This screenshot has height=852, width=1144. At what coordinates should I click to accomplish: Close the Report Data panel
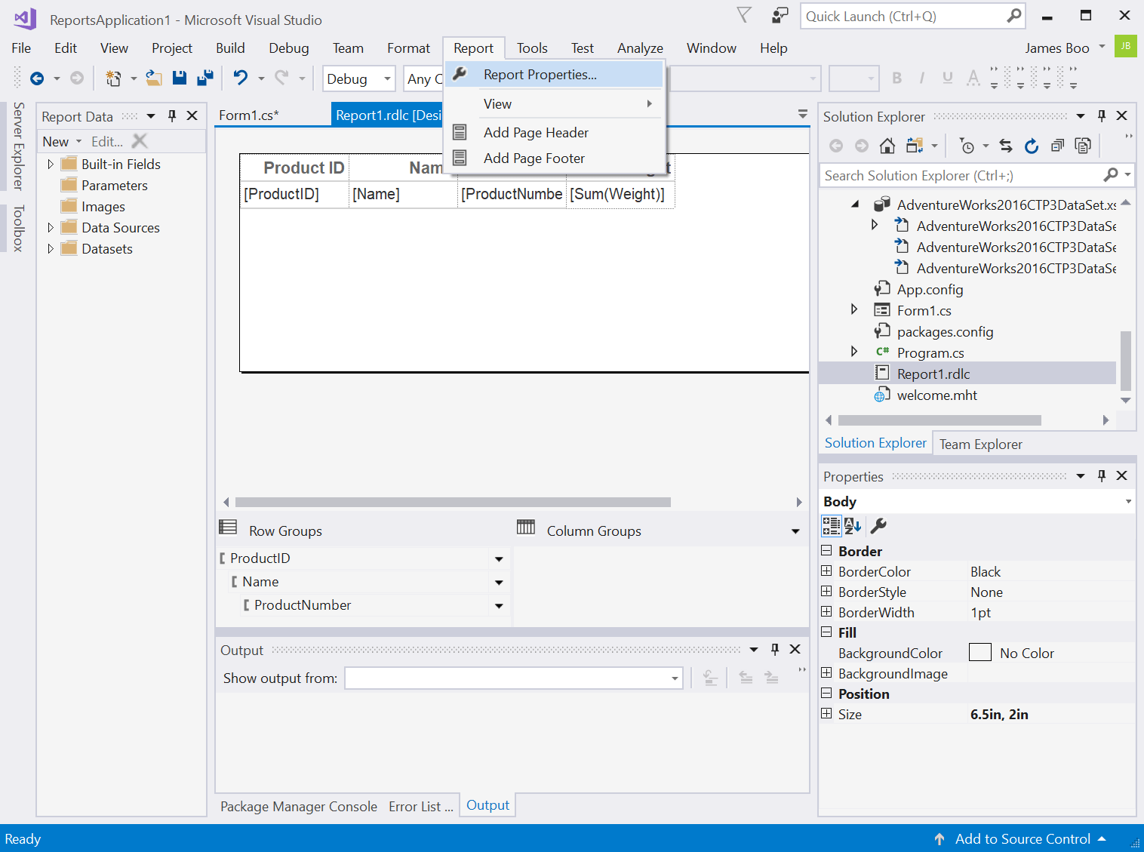[192, 115]
